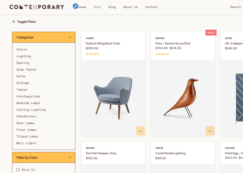Select the Side Tables category
The width and height of the screenshot is (243, 173).
point(26,69)
